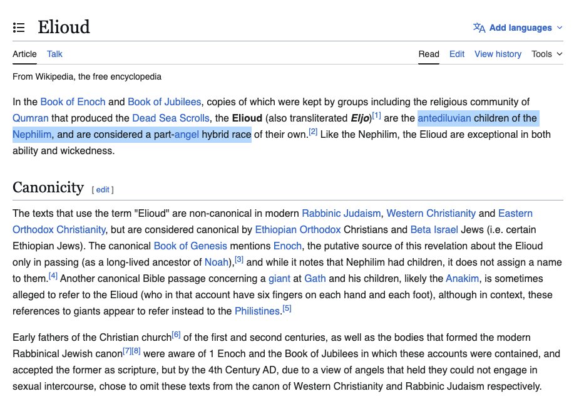This screenshot has width=574, height=411.
Task: Click the Canonicity section heading
Action: point(48,187)
